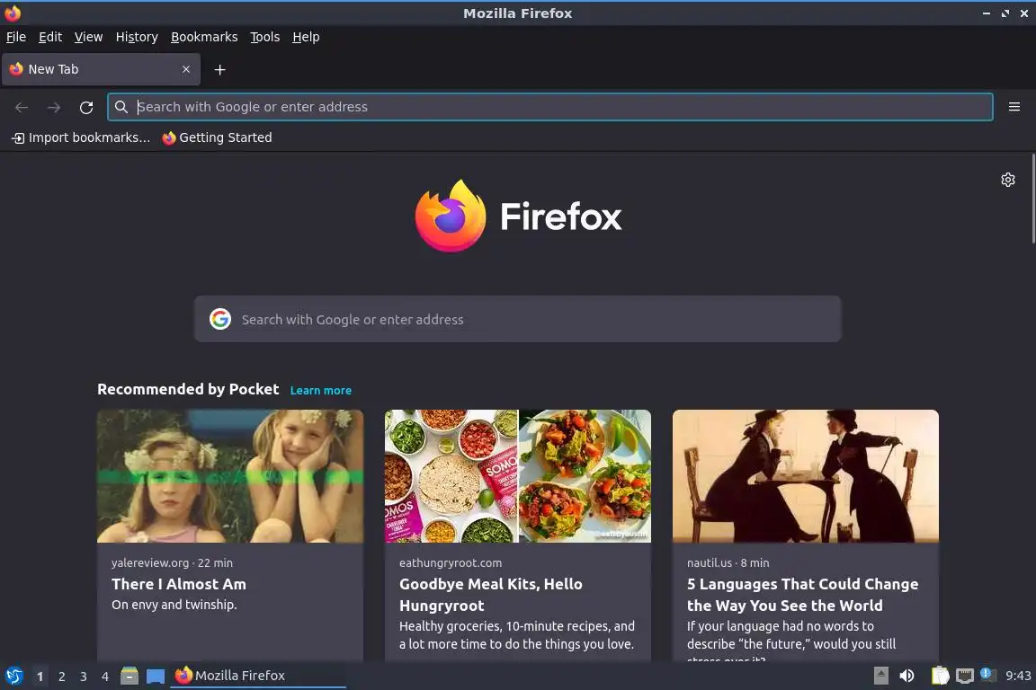Click the yalereview.org · 22 min text

point(172,562)
